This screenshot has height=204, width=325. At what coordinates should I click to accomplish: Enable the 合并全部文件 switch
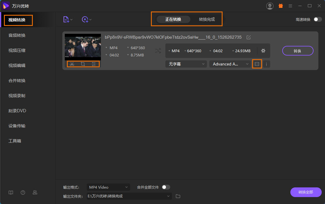(x=166, y=187)
